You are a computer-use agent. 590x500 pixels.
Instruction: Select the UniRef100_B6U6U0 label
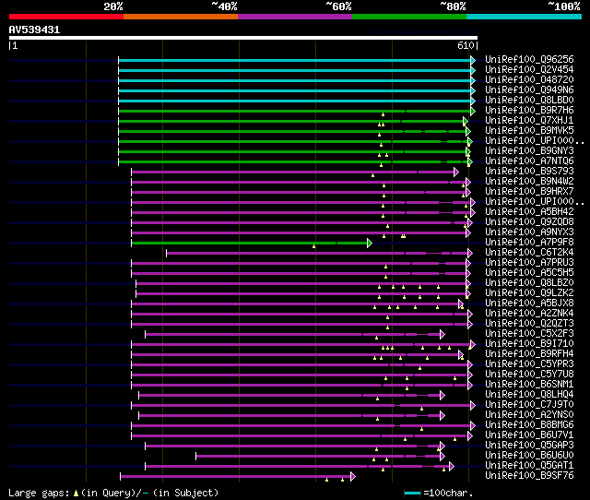529,456
